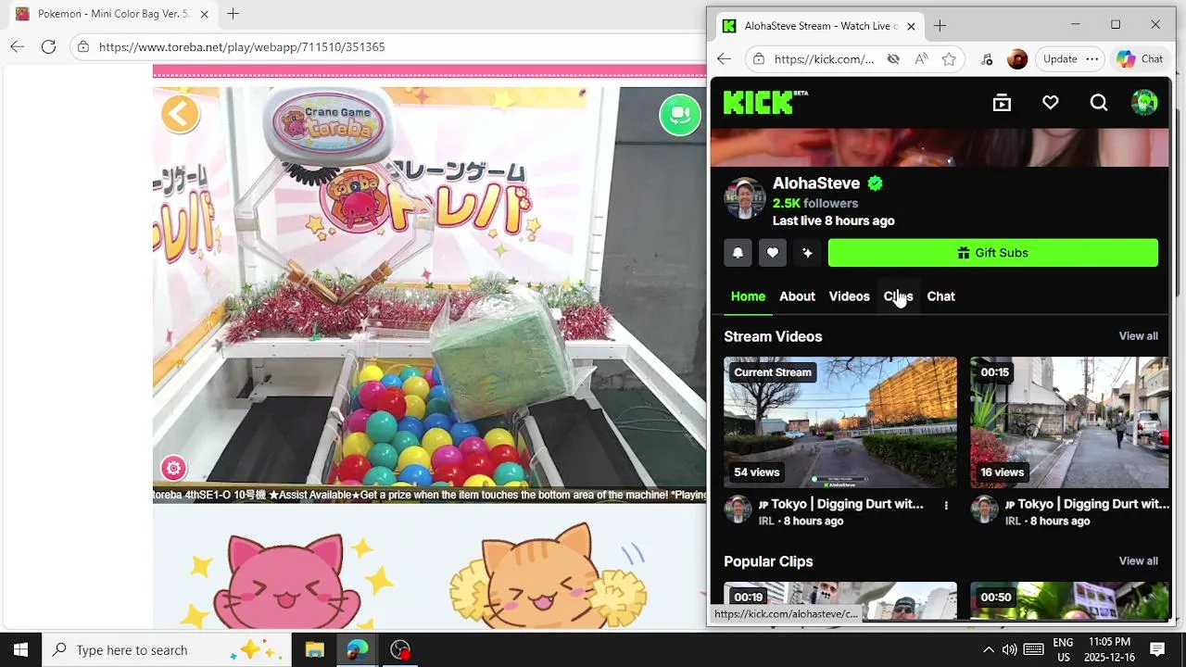This screenshot has height=667, width=1186.
Task: Switch to the About tab
Action: (x=797, y=296)
